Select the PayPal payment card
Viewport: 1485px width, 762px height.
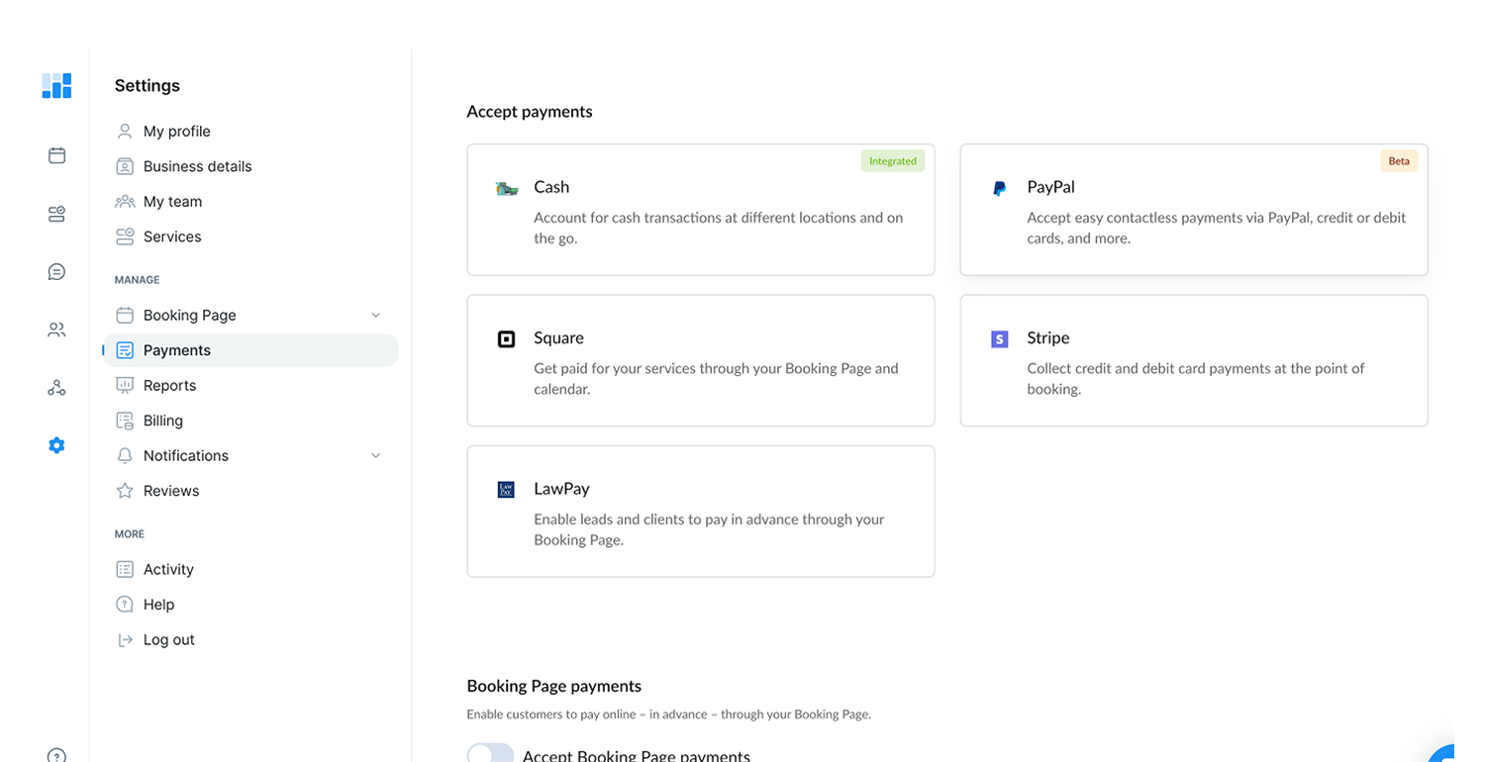pyautogui.click(x=1193, y=210)
